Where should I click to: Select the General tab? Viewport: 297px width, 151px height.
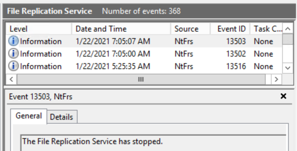click(x=29, y=116)
